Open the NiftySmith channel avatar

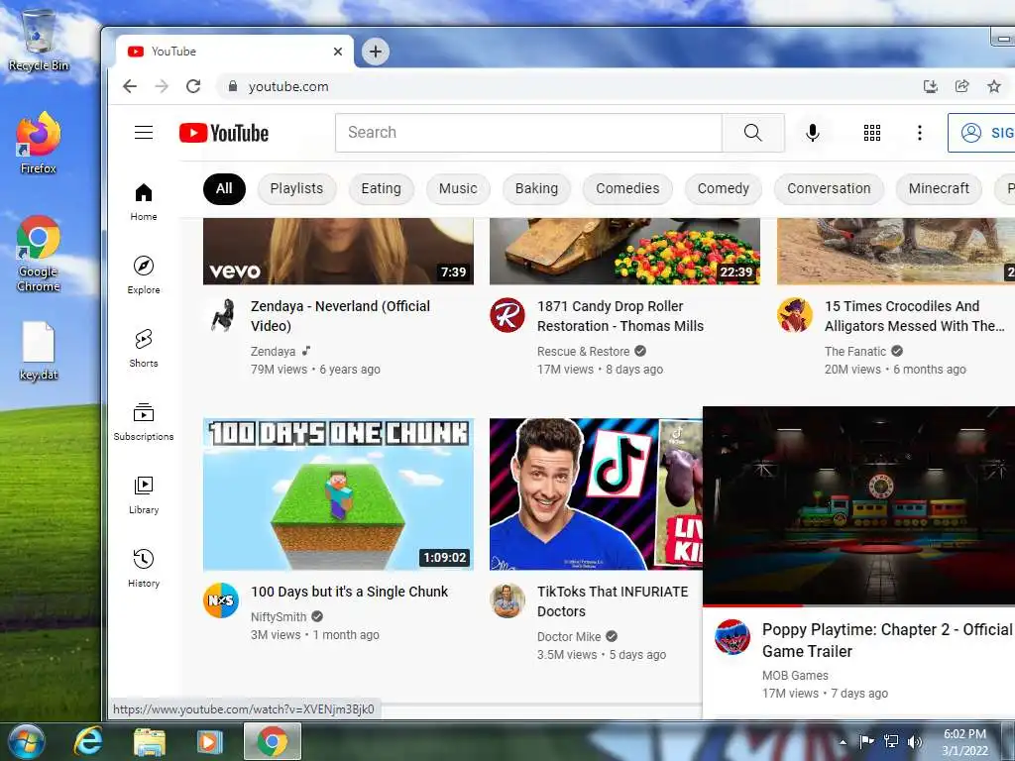pos(221,600)
